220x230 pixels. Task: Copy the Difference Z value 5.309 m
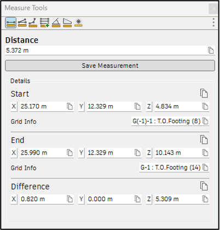coord(205,199)
